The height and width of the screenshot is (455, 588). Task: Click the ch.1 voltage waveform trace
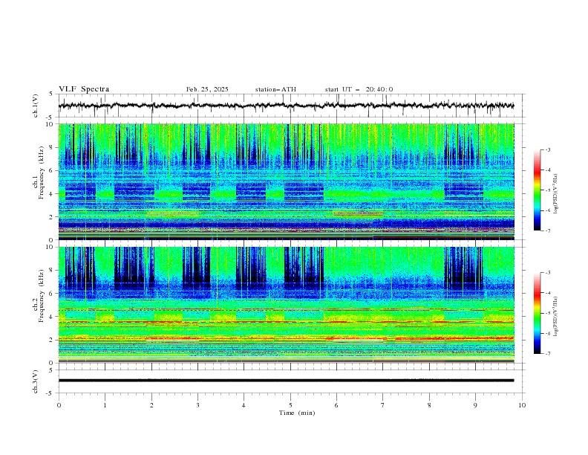point(286,106)
